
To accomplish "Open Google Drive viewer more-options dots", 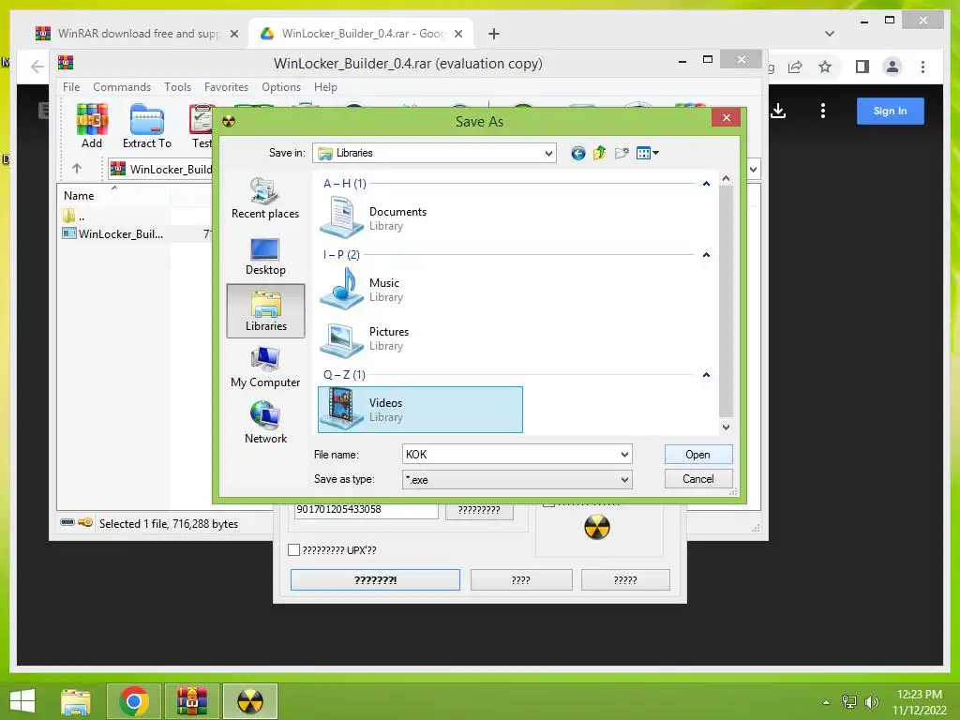I will (823, 111).
